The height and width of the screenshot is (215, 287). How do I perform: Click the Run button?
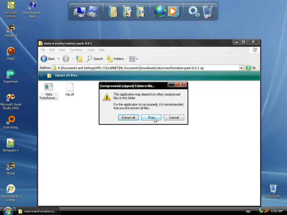tap(151, 117)
